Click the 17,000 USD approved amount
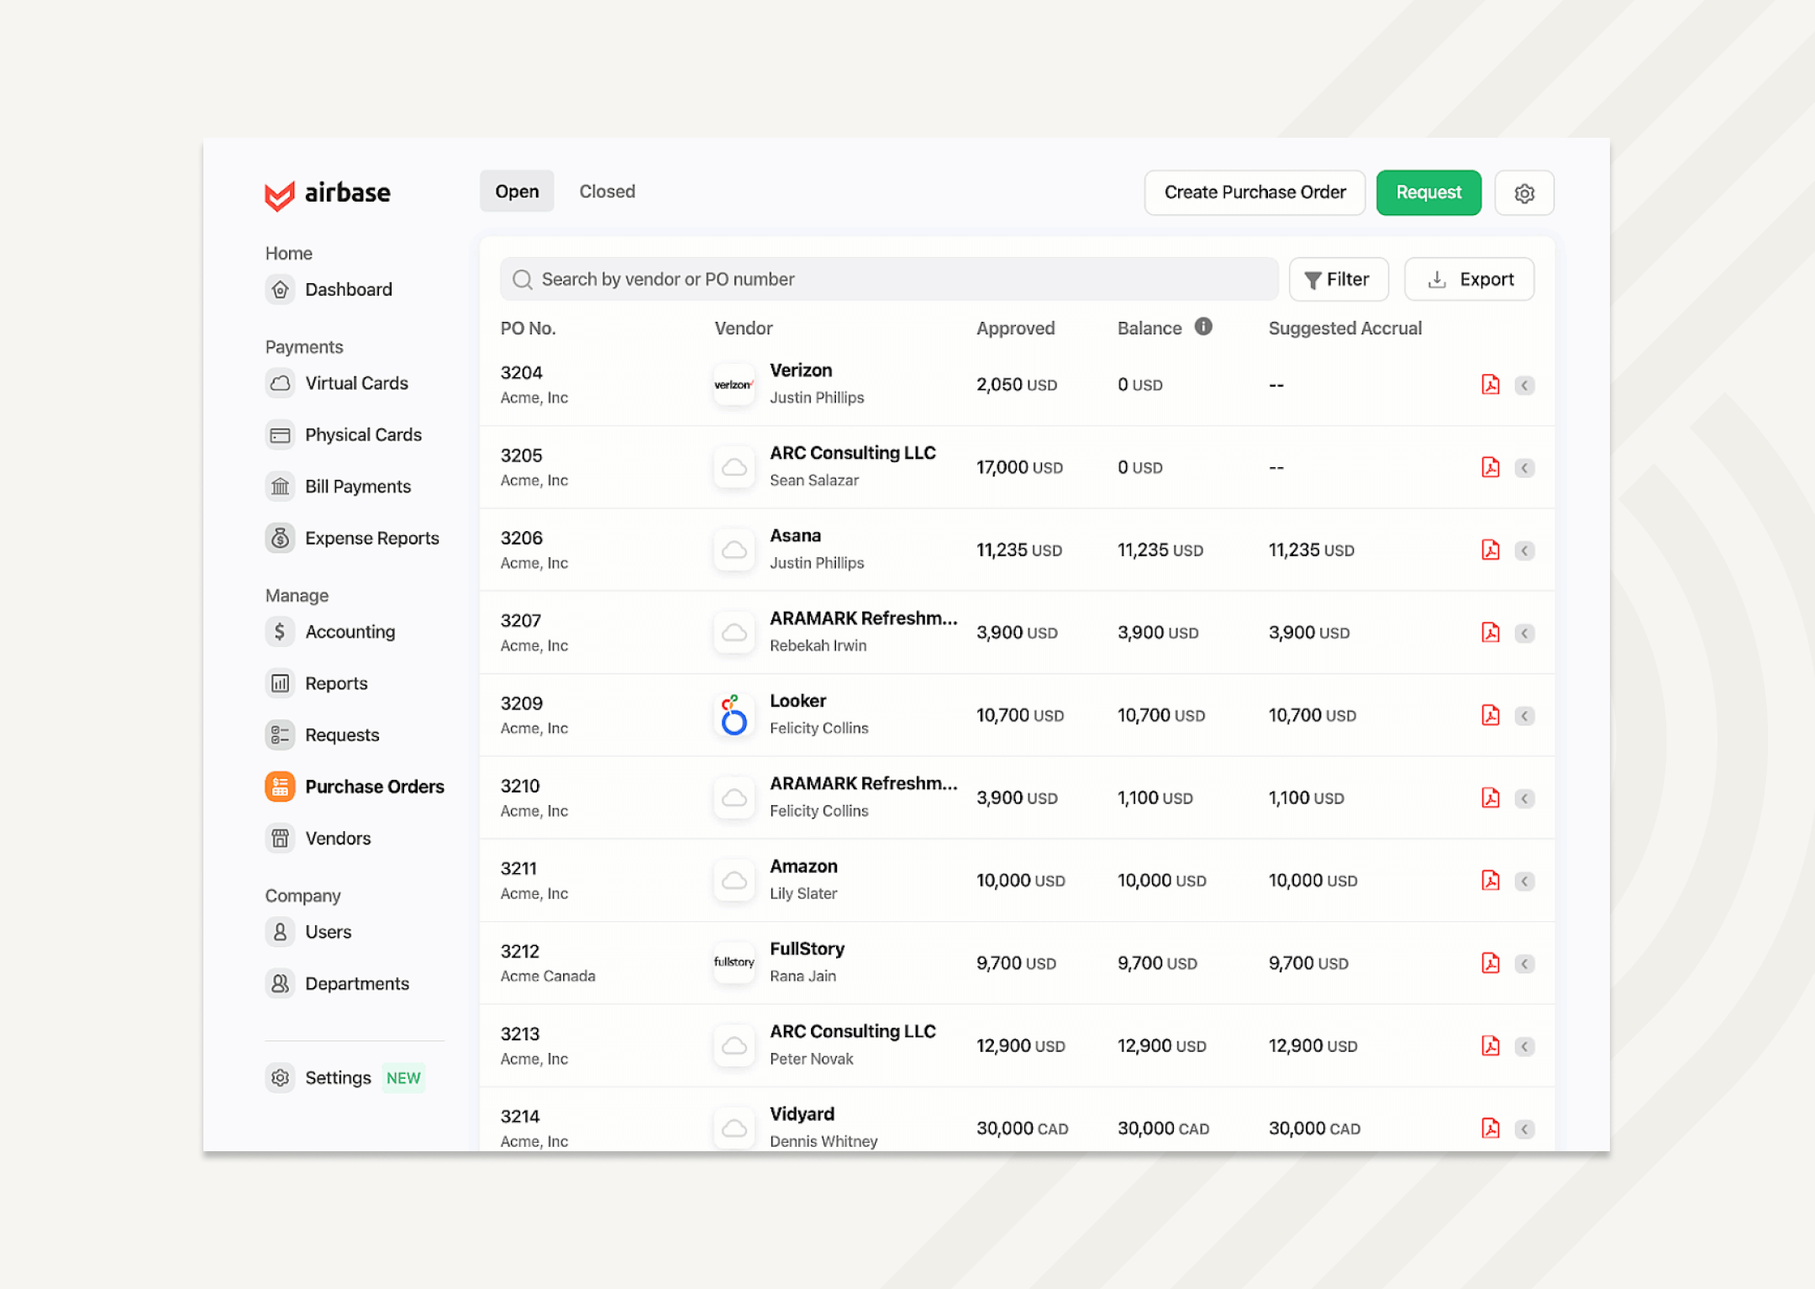 point(1019,467)
